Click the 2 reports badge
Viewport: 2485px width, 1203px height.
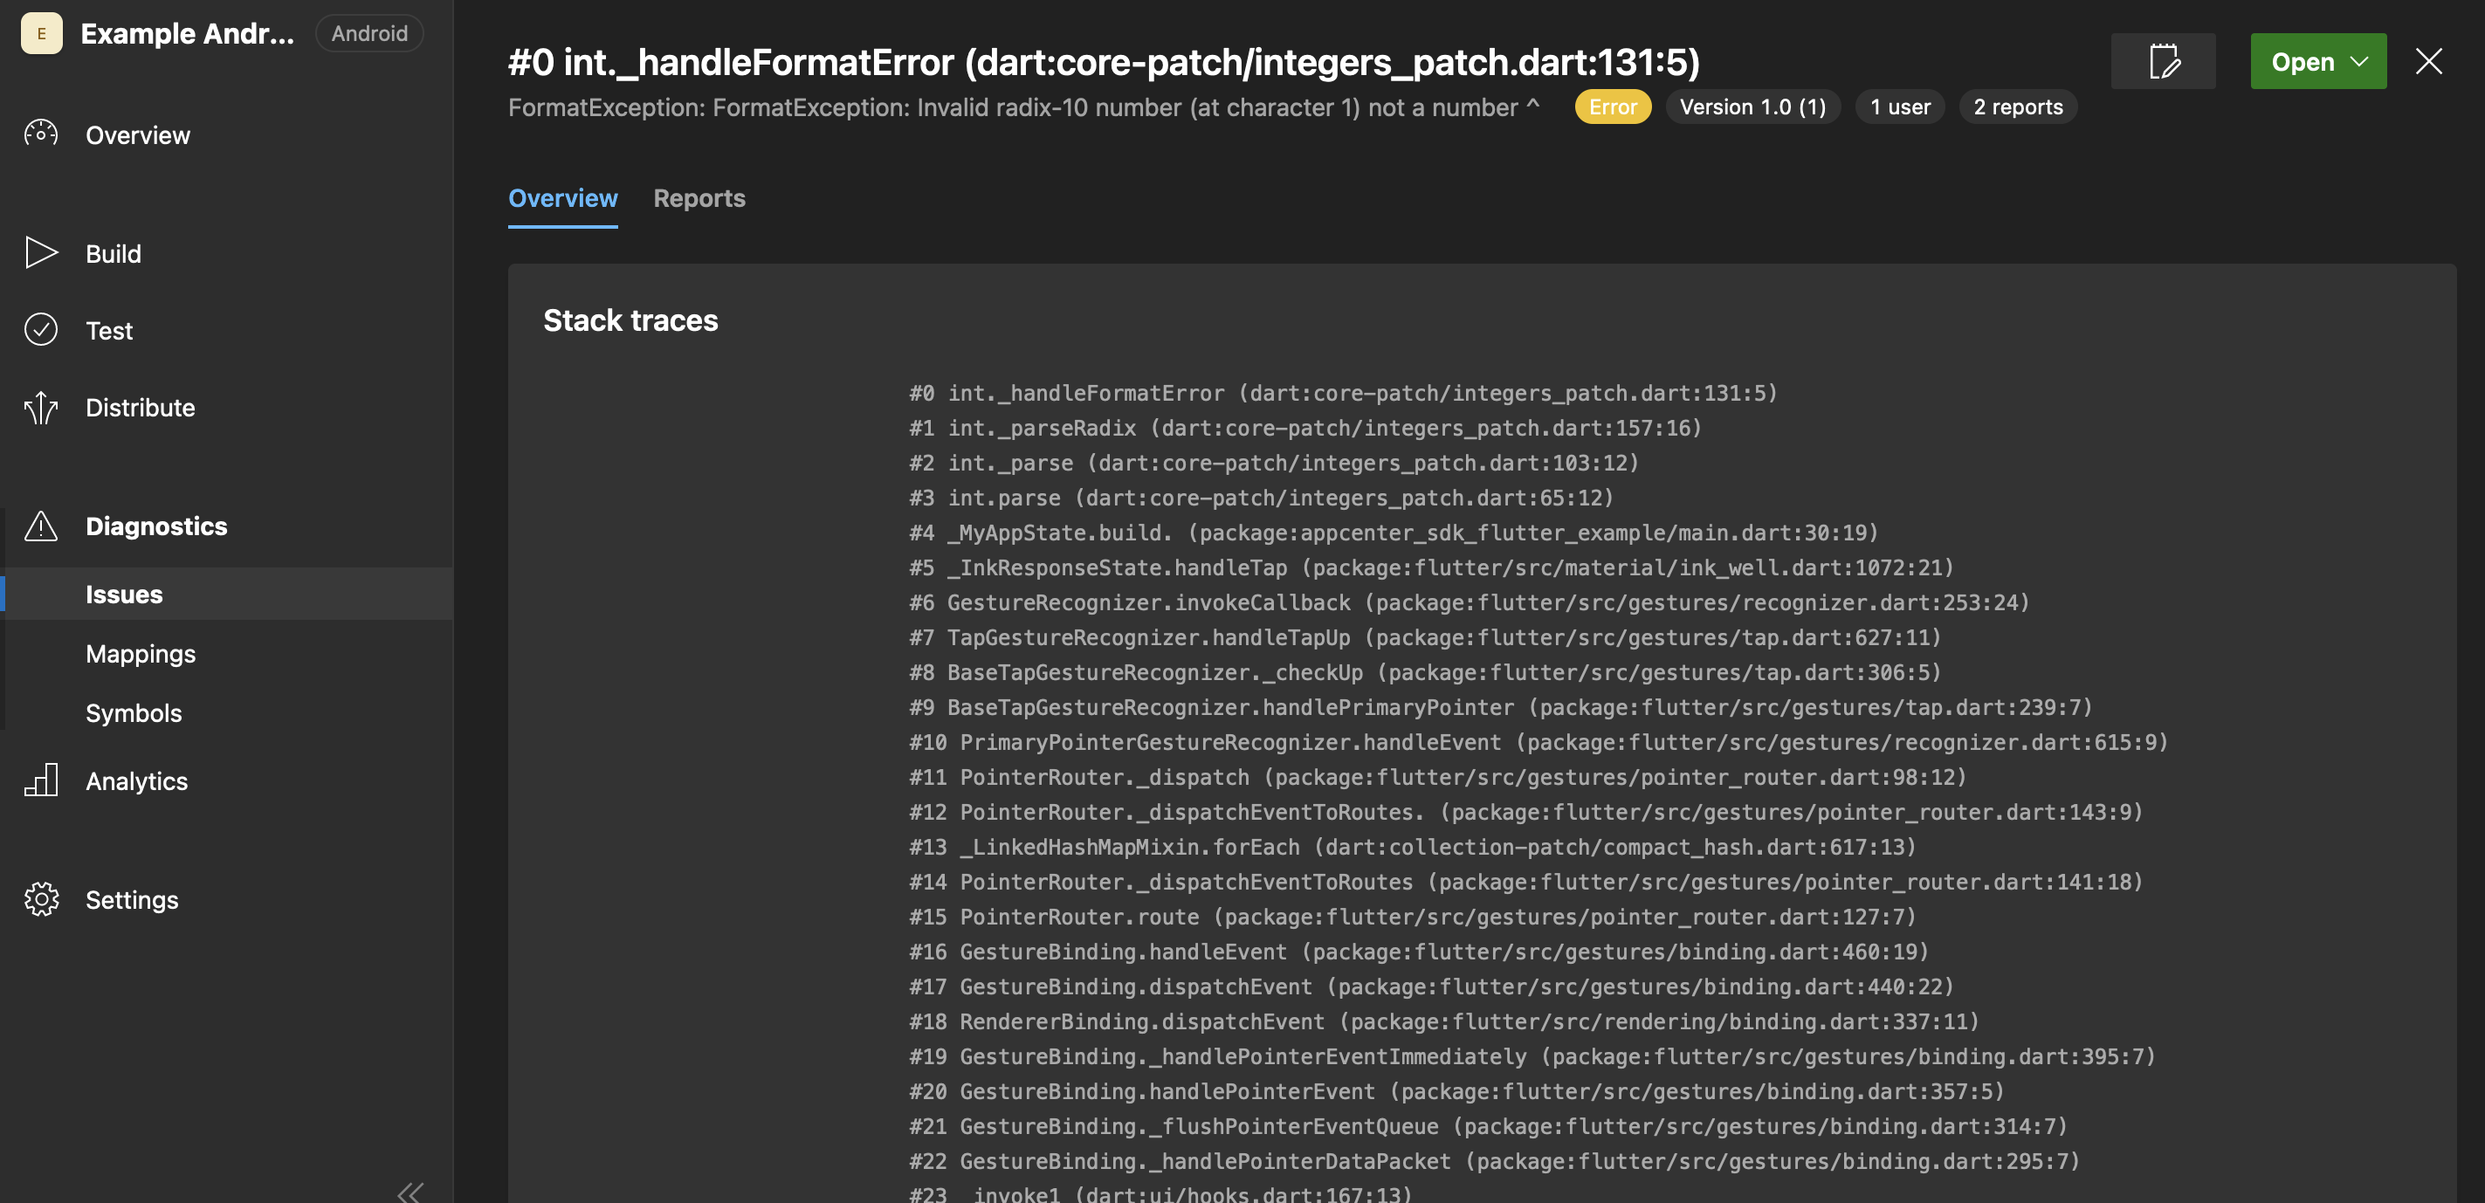2017,107
